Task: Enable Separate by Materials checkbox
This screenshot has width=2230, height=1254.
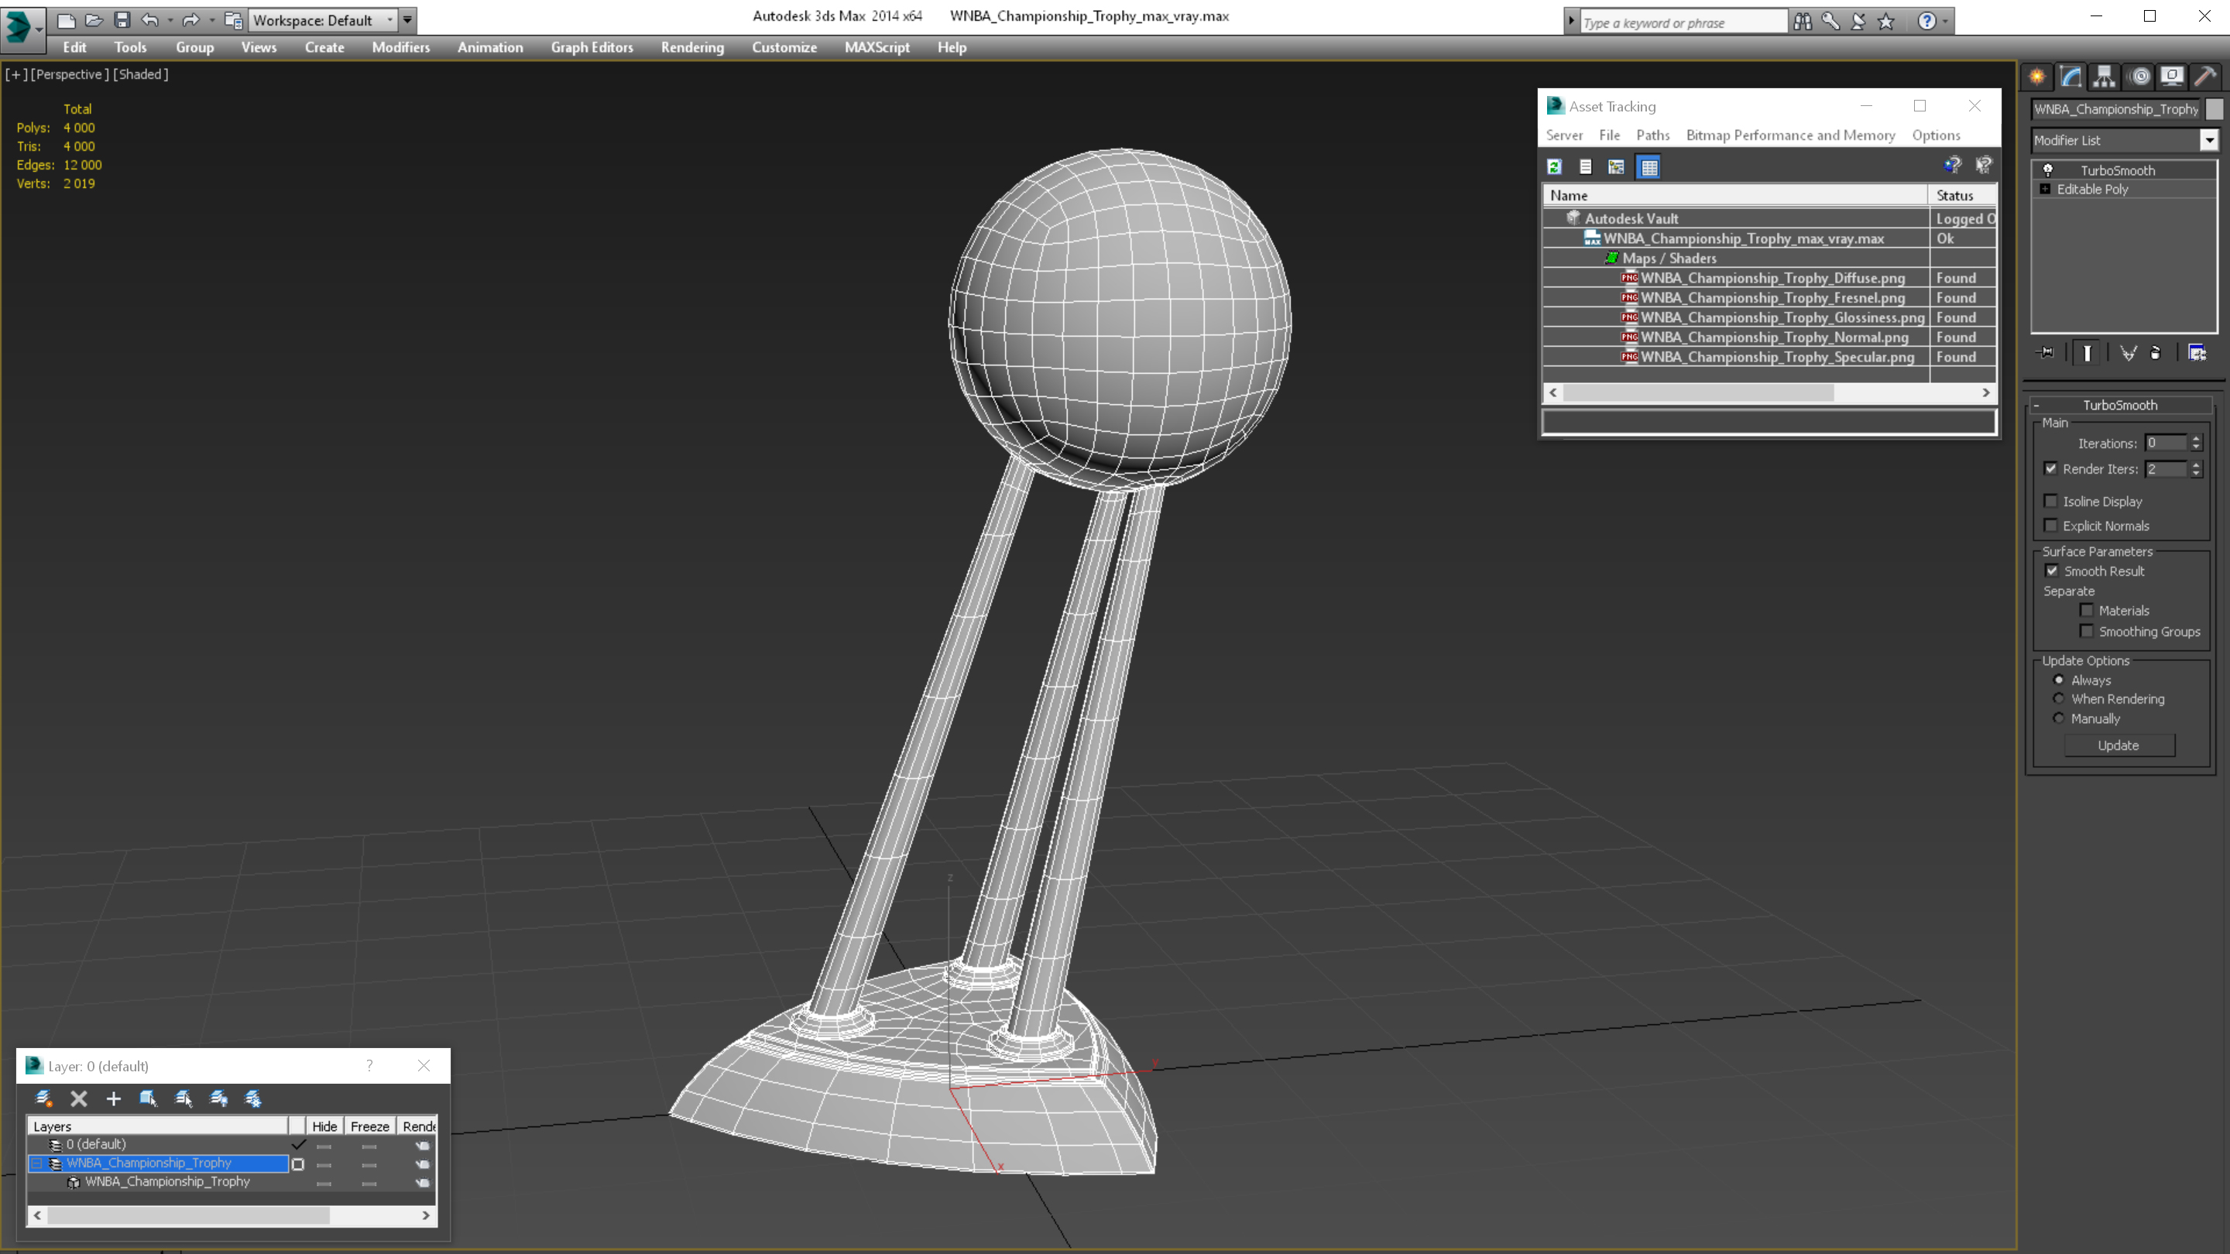Action: tap(2088, 610)
